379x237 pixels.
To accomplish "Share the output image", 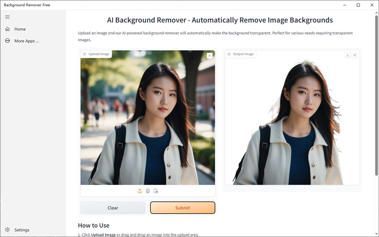I will pos(355,55).
